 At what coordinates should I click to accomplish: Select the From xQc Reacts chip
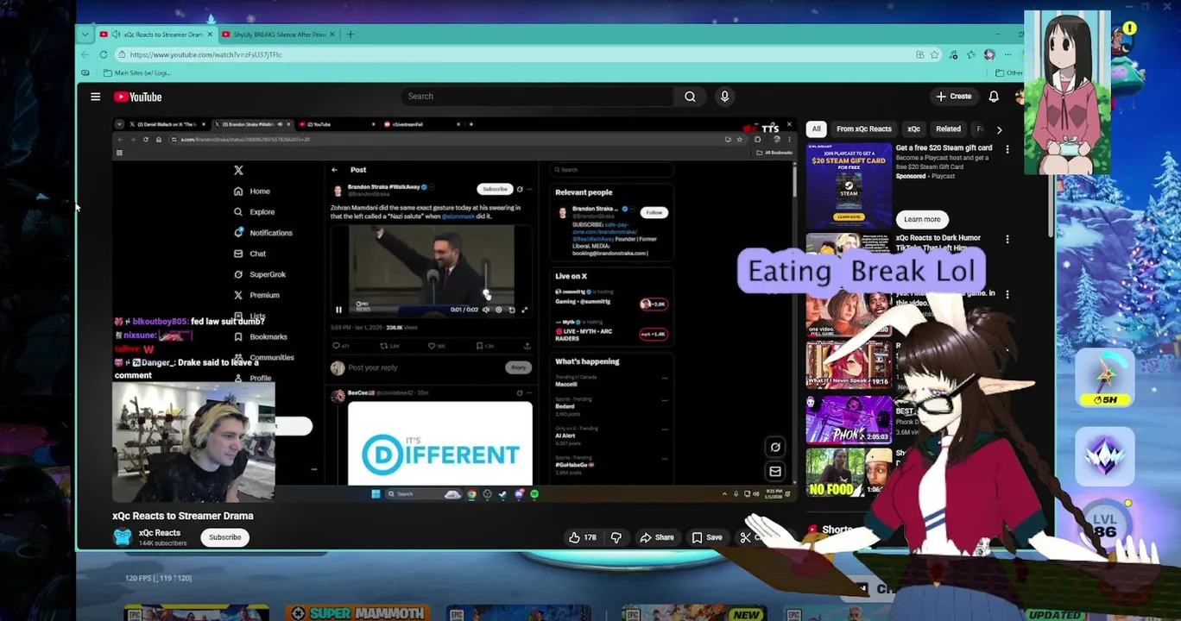(863, 129)
